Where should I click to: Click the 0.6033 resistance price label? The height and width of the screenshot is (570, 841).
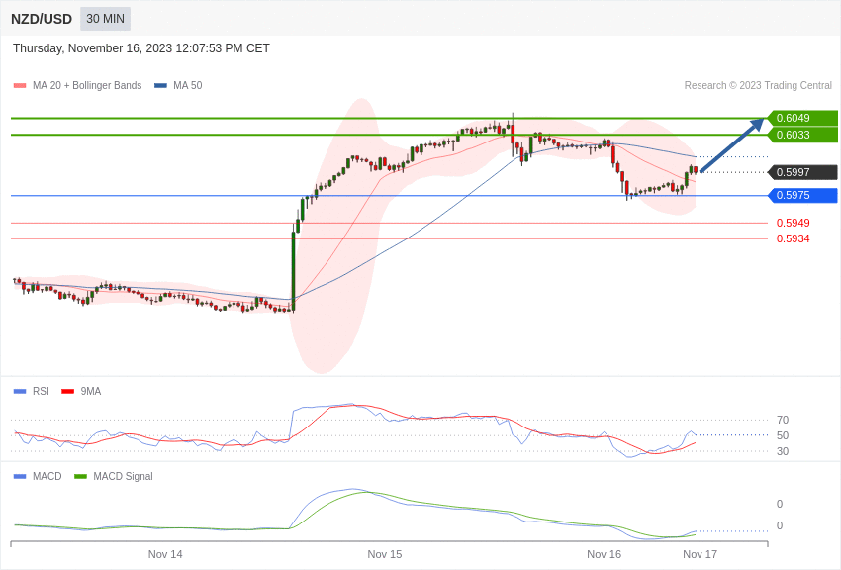802,135
